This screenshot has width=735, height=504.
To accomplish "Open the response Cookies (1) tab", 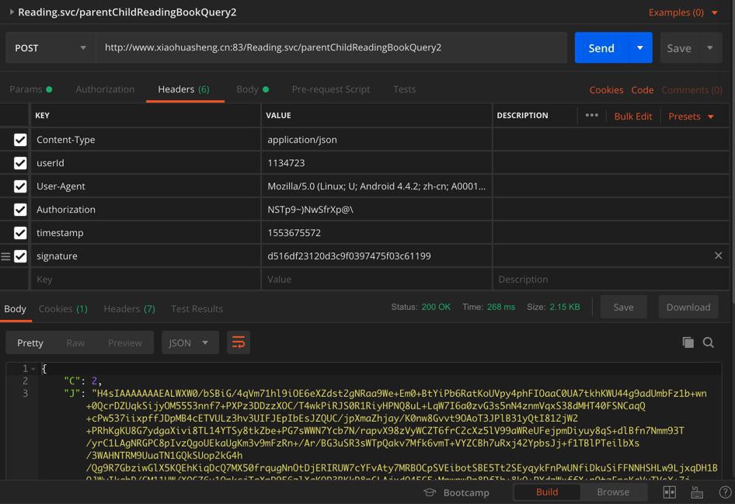I will pyautogui.click(x=63, y=308).
